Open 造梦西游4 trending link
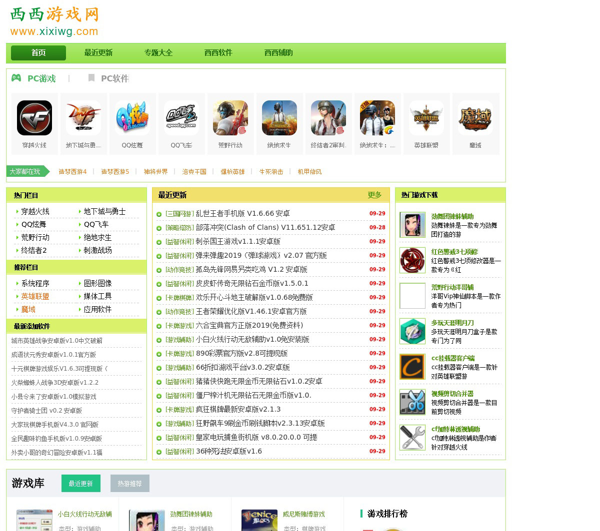Screen dimensions: 600x531 [x=72, y=171]
